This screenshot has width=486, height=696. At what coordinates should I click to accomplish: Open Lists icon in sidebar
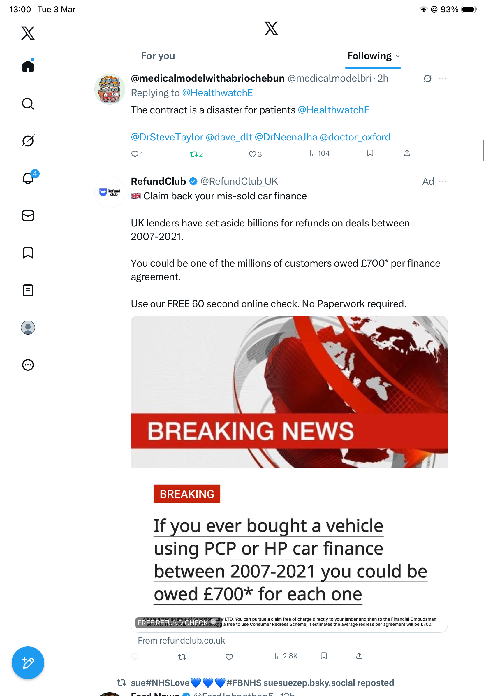pos(28,290)
